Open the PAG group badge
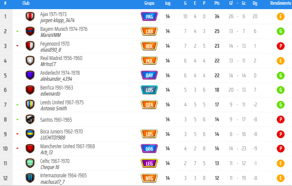Image resolution: width=292 pixels, height=186 pixels. [x=149, y=17]
